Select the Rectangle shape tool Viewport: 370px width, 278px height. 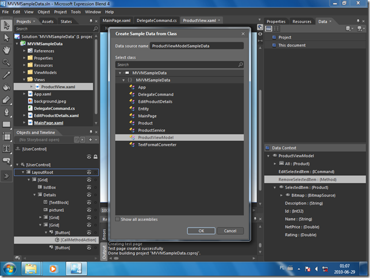click(x=6, y=125)
